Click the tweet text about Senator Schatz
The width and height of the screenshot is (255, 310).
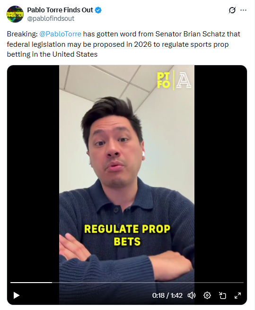click(x=123, y=44)
